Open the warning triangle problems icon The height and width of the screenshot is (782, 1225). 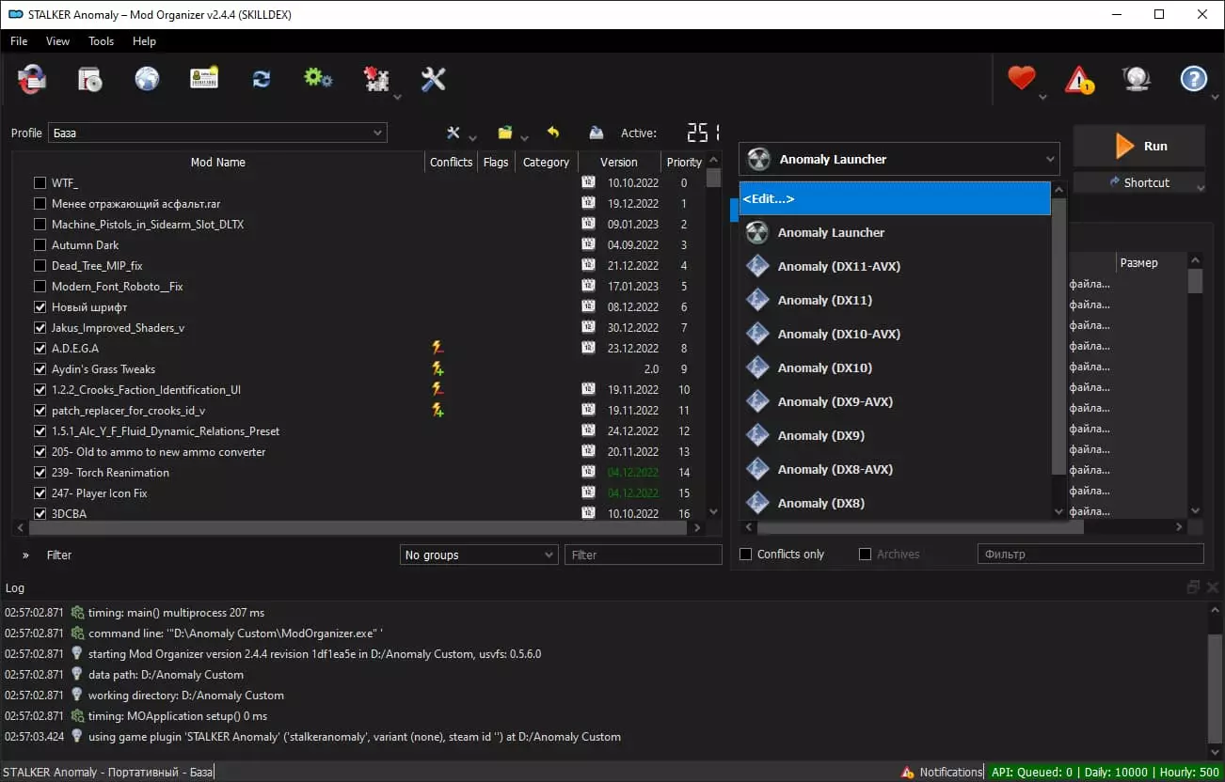coord(1079,80)
